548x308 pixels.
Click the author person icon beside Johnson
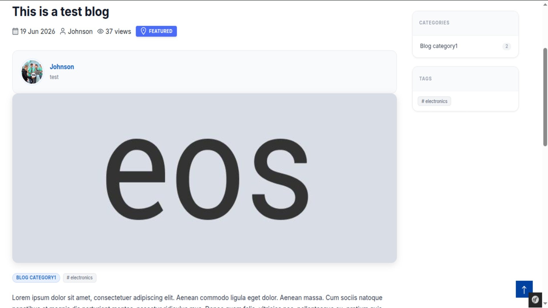[x=63, y=31]
